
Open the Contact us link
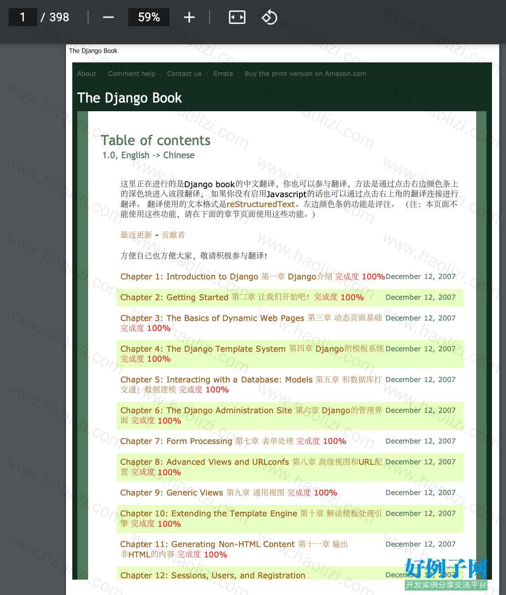184,74
